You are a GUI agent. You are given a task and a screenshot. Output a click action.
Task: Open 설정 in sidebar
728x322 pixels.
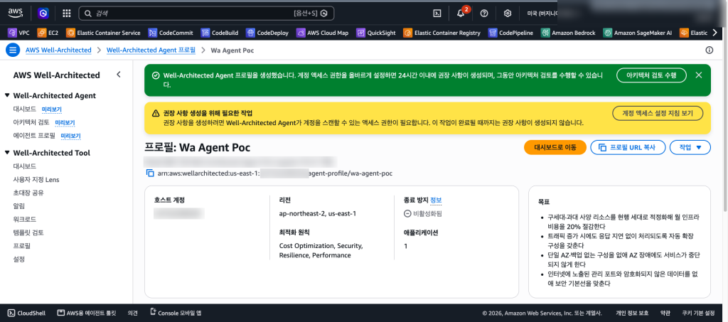click(19, 259)
